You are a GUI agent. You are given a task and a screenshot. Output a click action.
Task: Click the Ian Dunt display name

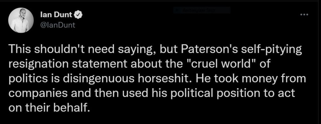pos(56,15)
